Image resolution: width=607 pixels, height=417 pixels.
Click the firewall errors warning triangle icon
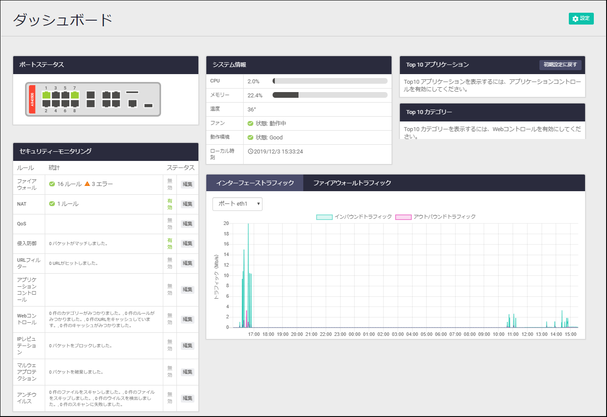click(x=87, y=184)
